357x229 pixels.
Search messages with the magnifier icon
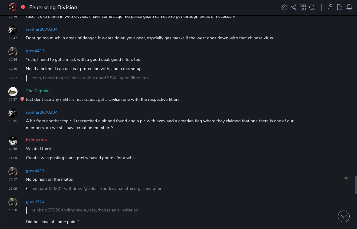(x=312, y=7)
